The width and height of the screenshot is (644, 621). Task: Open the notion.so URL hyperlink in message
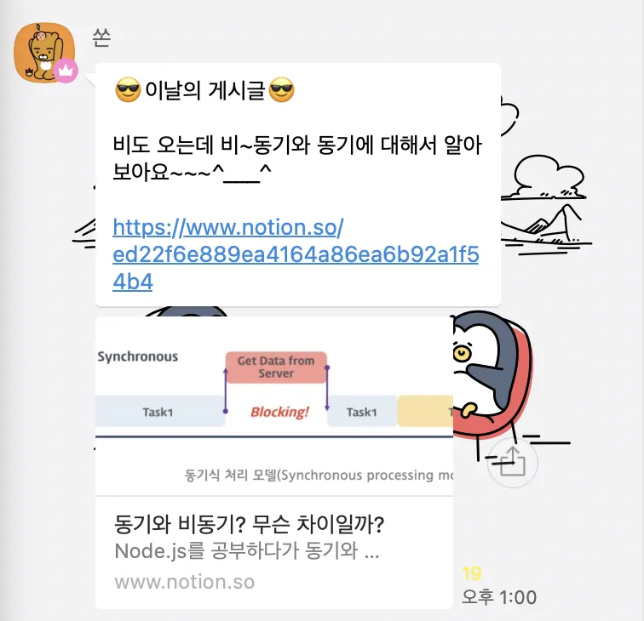click(x=296, y=254)
